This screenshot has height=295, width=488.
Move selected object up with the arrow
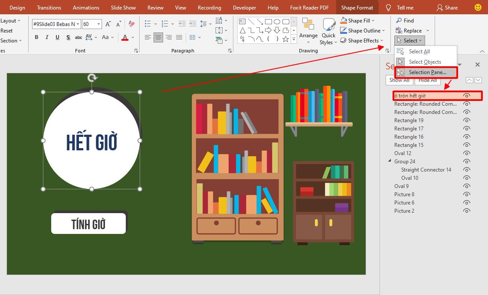pyautogui.click(x=469, y=80)
